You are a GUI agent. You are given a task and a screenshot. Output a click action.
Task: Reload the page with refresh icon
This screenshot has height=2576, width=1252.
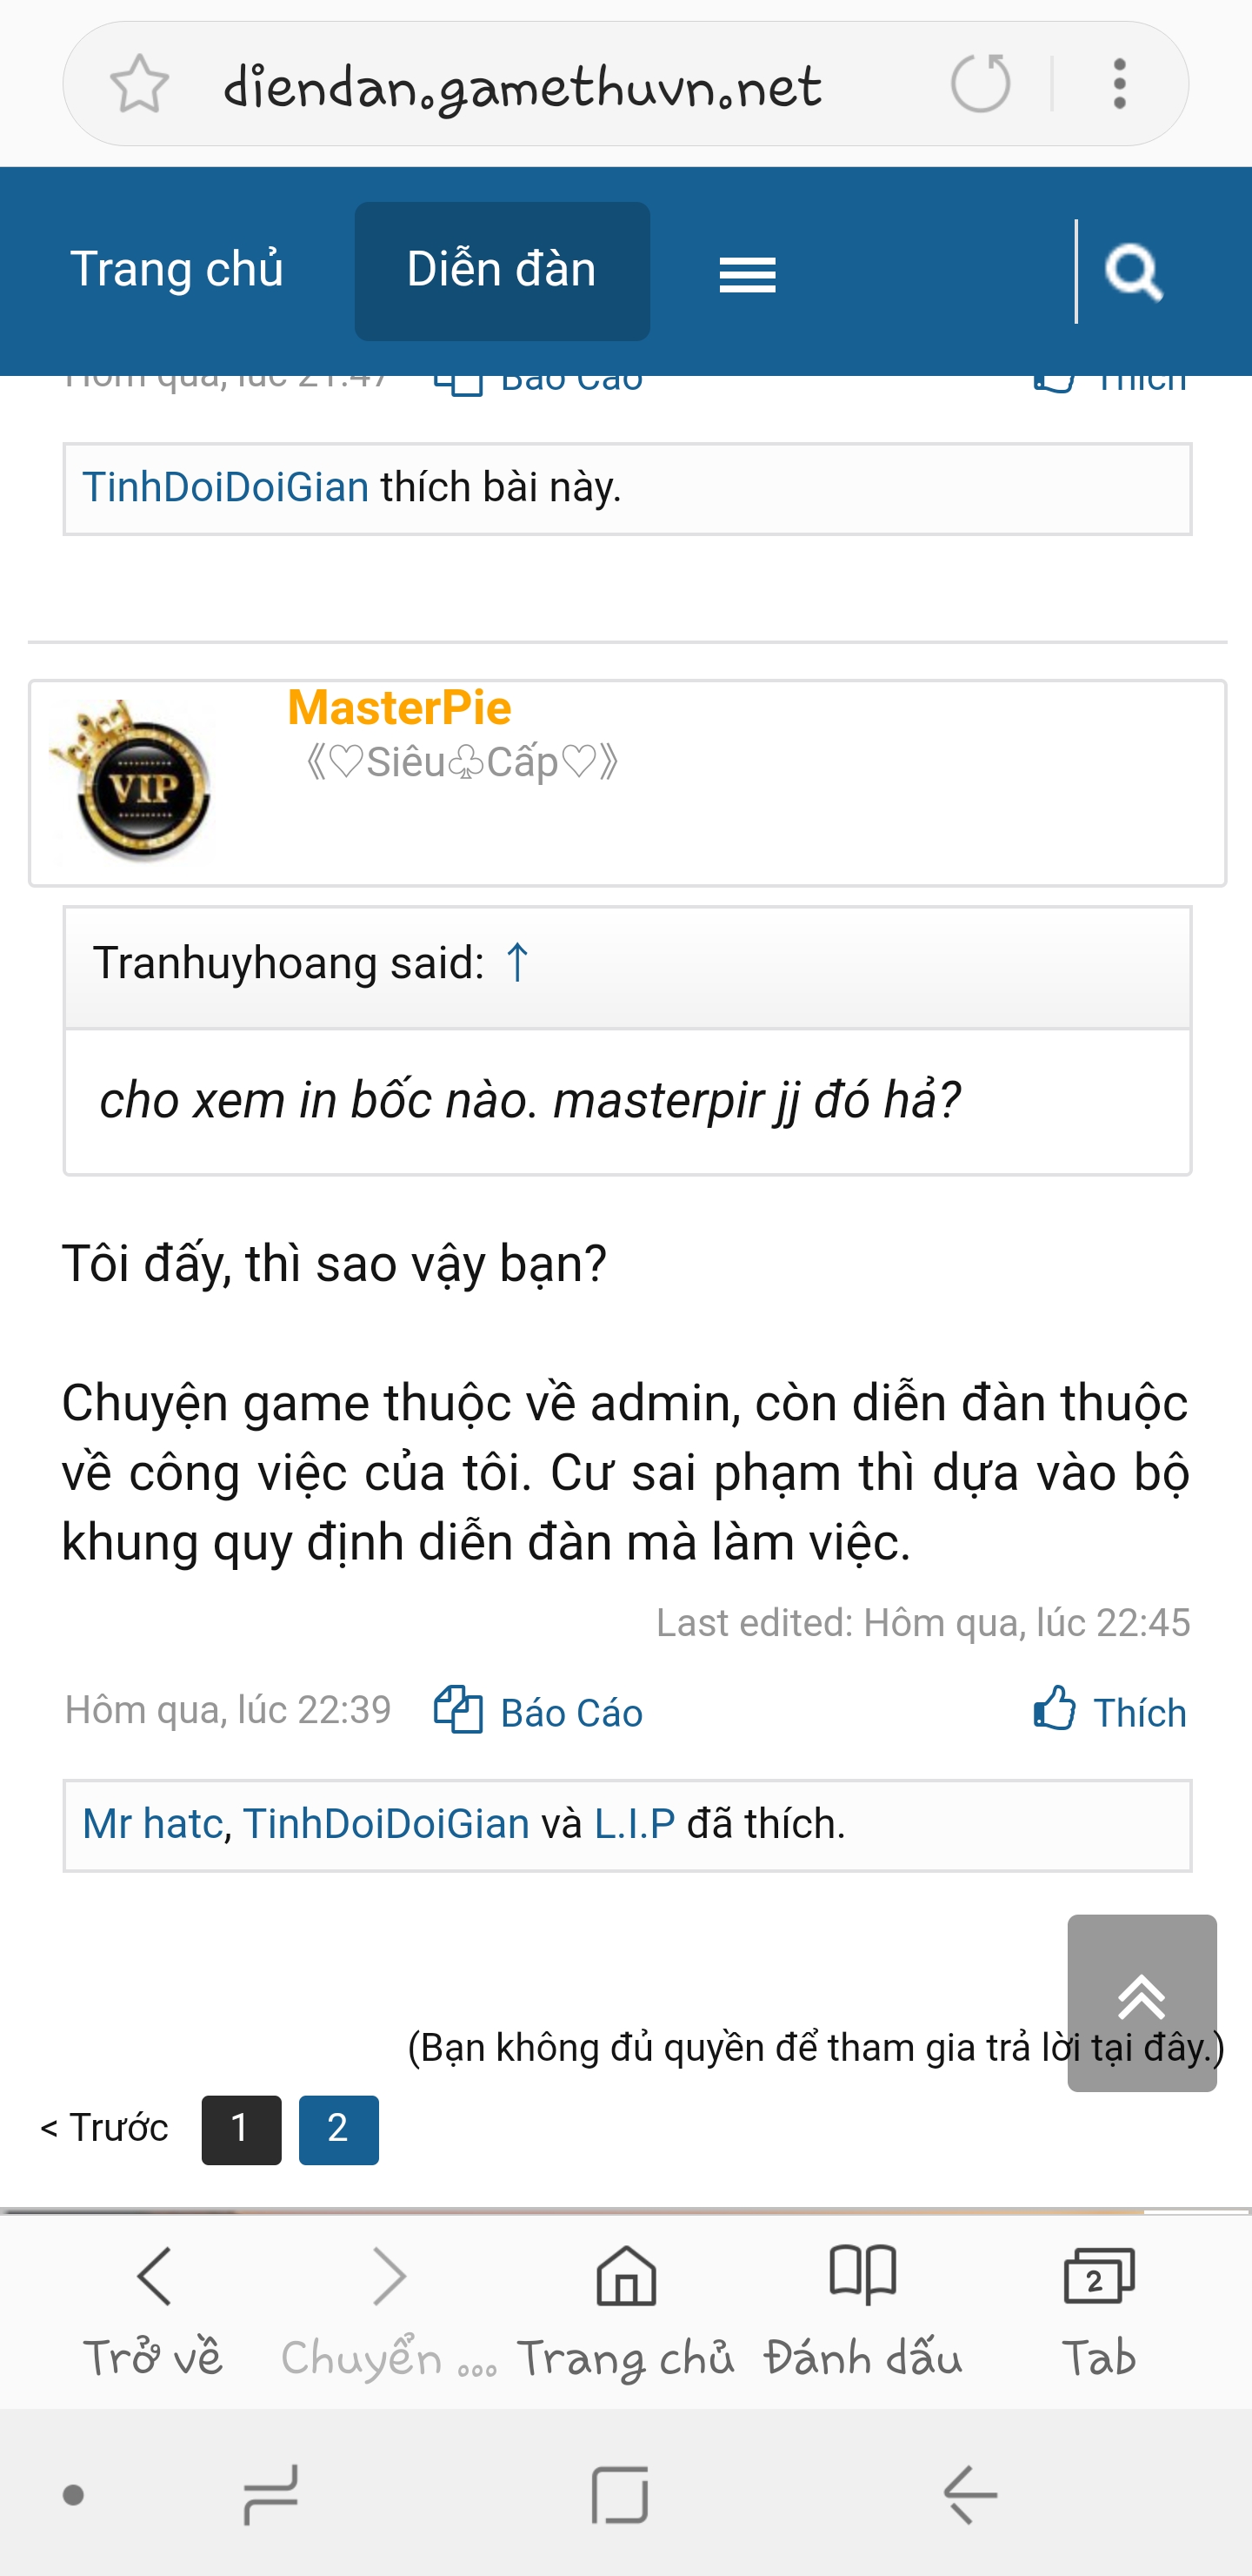click(980, 83)
